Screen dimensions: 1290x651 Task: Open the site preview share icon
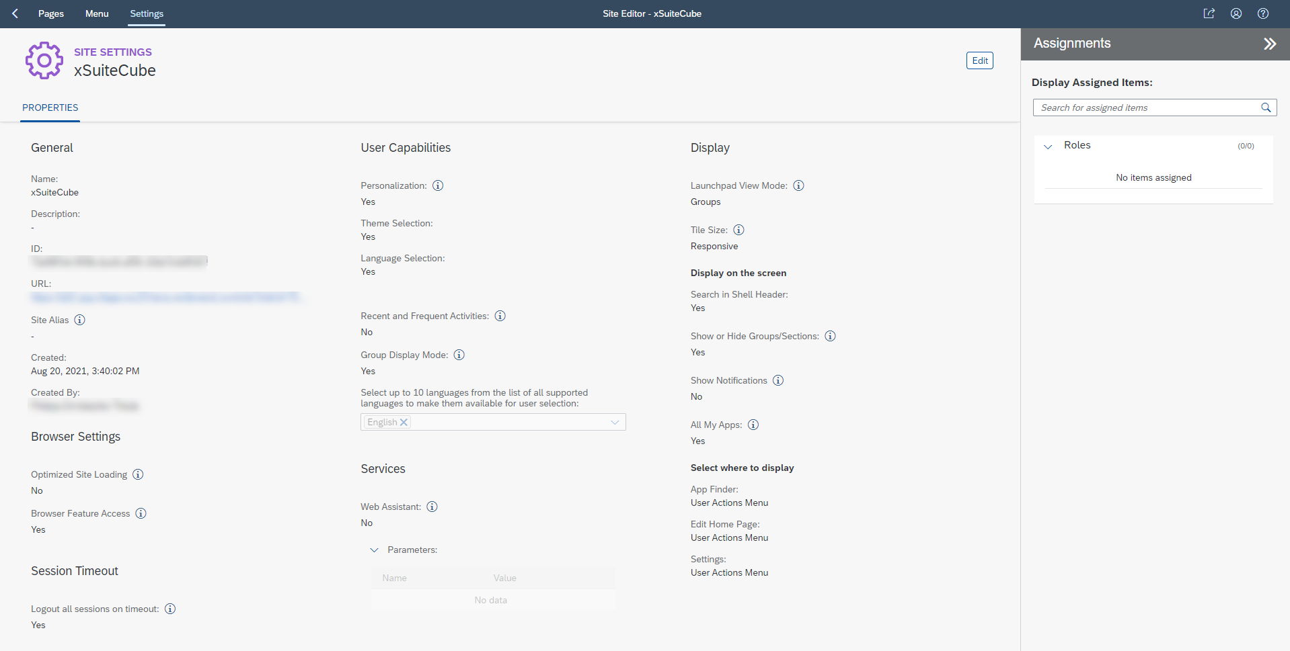[1209, 13]
